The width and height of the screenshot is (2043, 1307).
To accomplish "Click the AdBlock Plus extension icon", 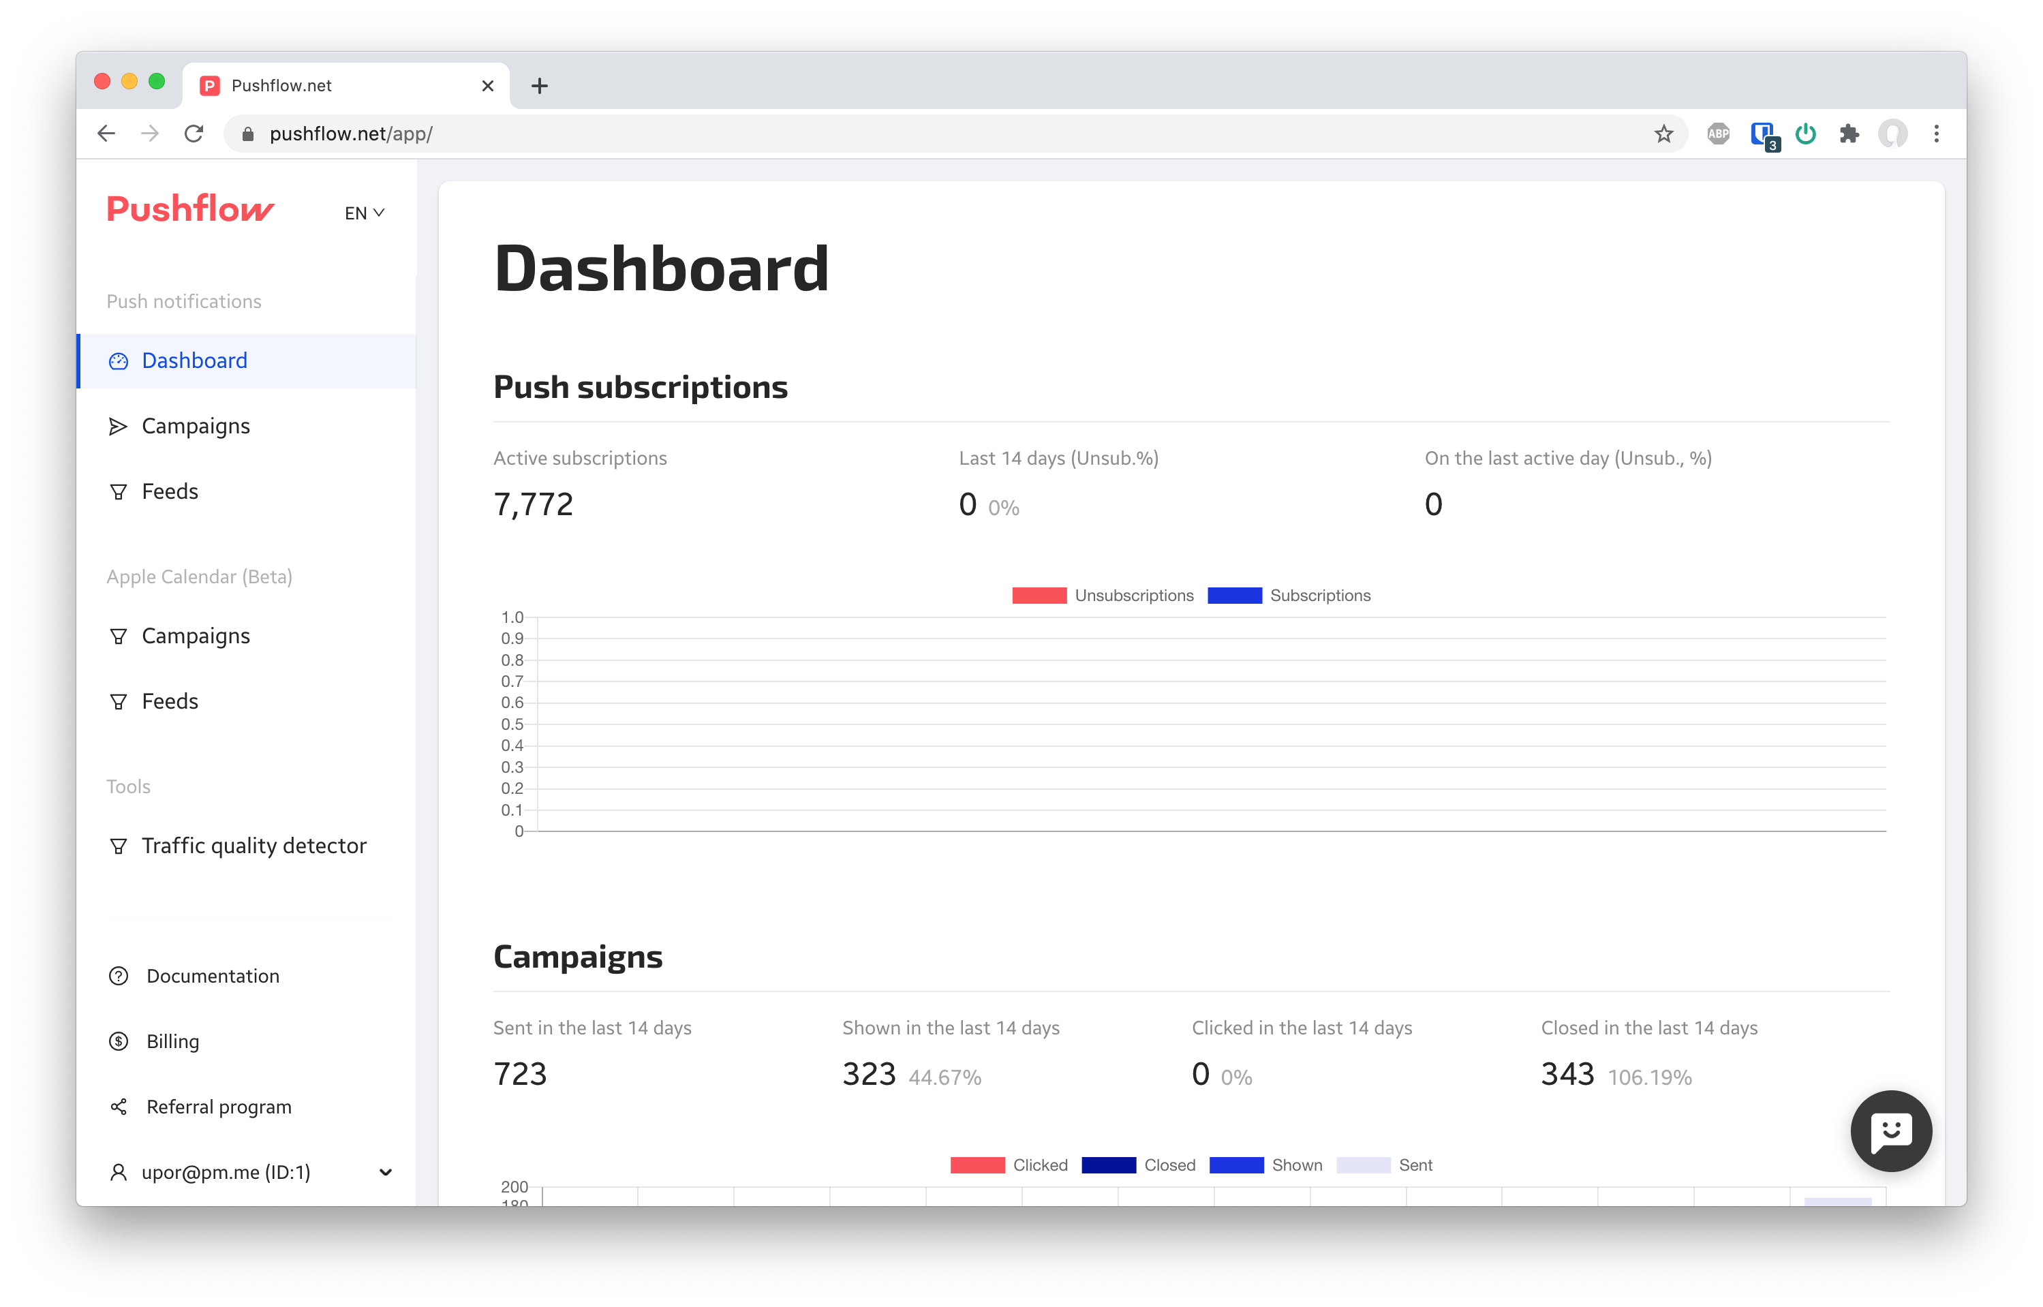I will coord(1718,134).
